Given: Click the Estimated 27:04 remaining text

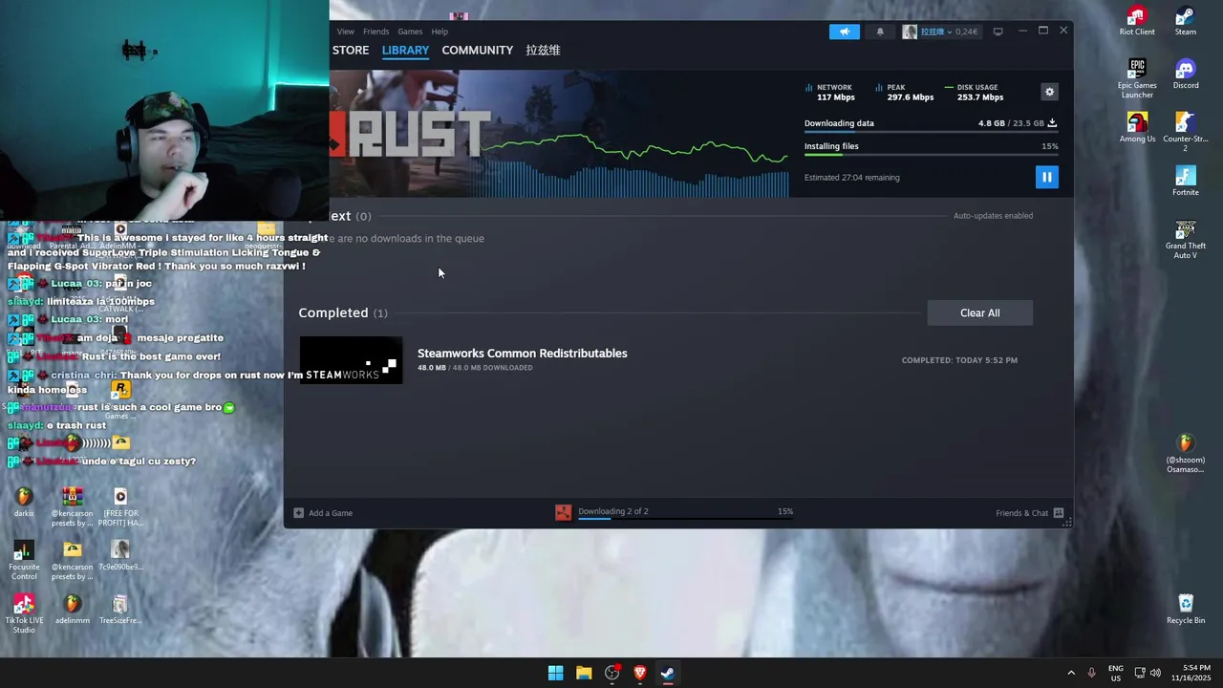Looking at the screenshot, I should tap(851, 178).
